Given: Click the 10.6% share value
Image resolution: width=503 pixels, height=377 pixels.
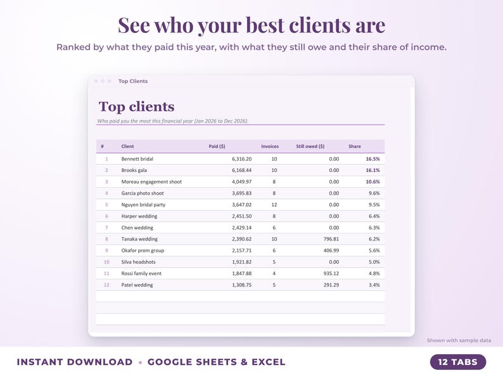Looking at the screenshot, I should pyautogui.click(x=372, y=182).
